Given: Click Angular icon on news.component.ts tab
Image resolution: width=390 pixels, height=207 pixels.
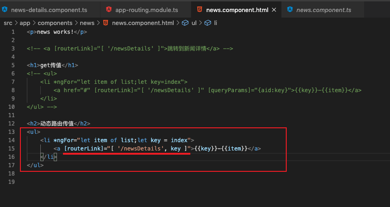Looking at the screenshot, I should click(290, 10).
